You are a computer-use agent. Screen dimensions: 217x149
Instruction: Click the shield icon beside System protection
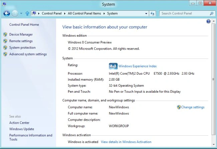5,48
